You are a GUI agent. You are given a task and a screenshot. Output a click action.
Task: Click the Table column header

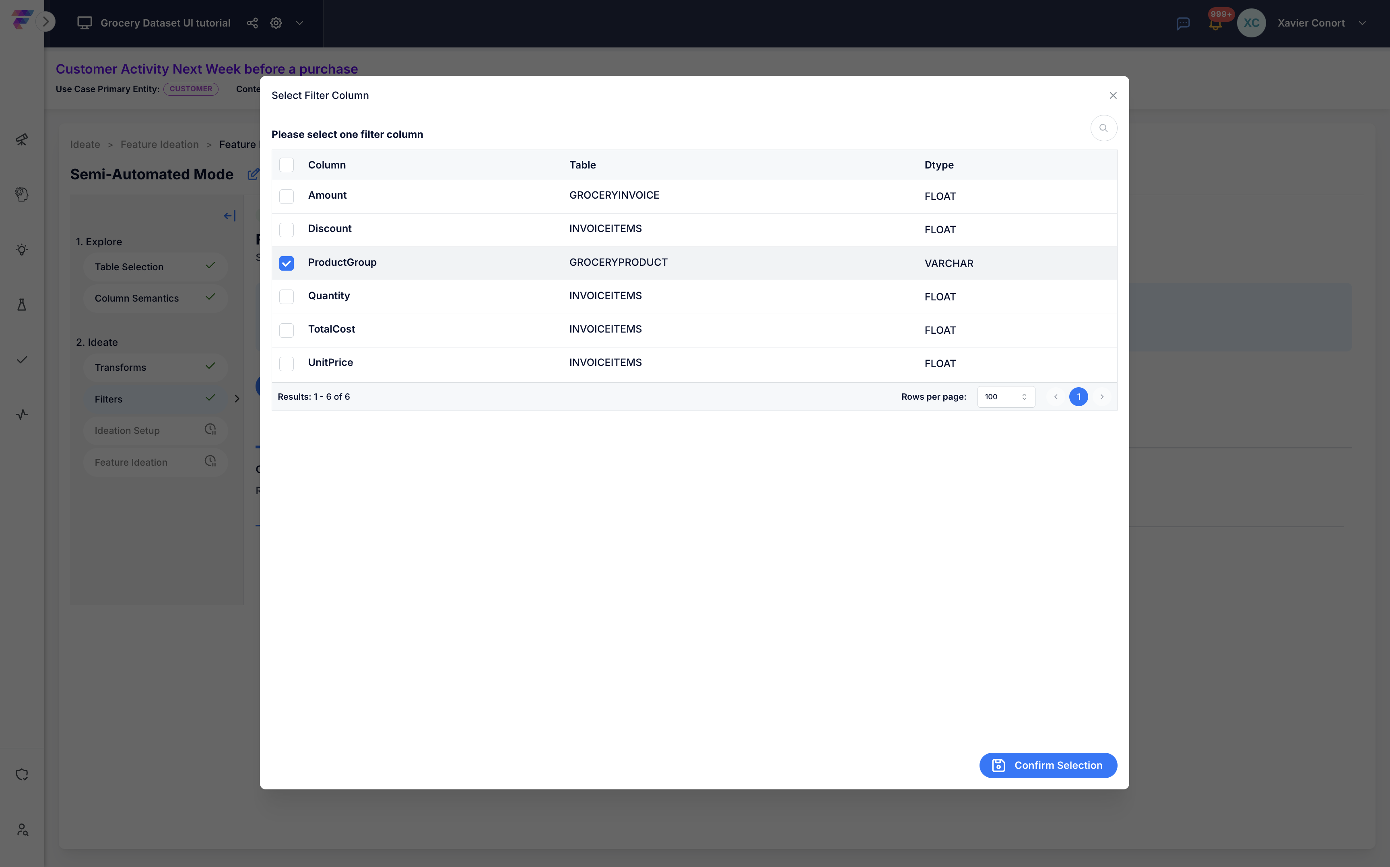coord(582,165)
